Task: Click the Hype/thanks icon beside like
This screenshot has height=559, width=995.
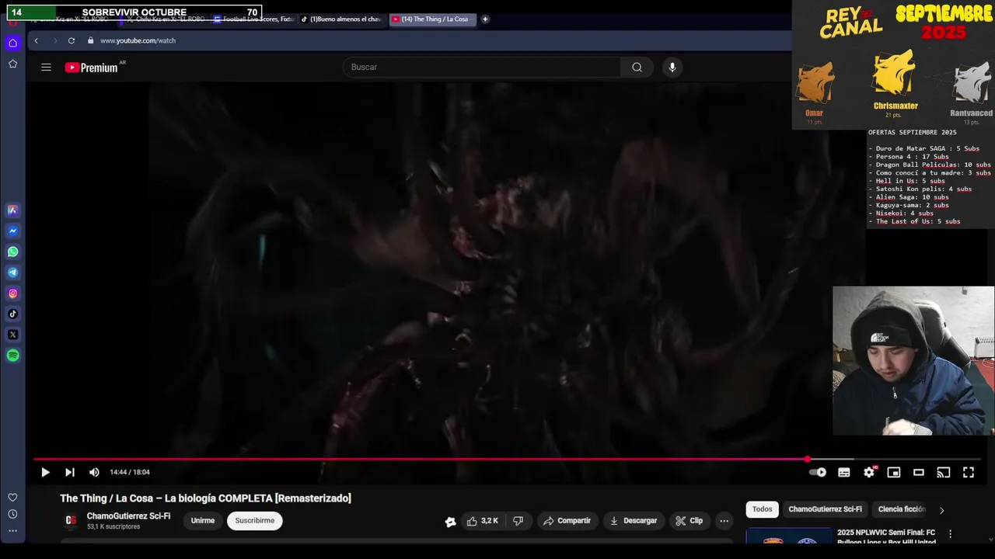Action: [450, 522]
